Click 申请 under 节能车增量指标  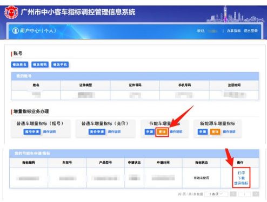(150, 132)
